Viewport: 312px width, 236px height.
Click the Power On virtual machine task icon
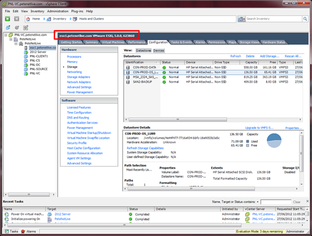tap(7, 214)
